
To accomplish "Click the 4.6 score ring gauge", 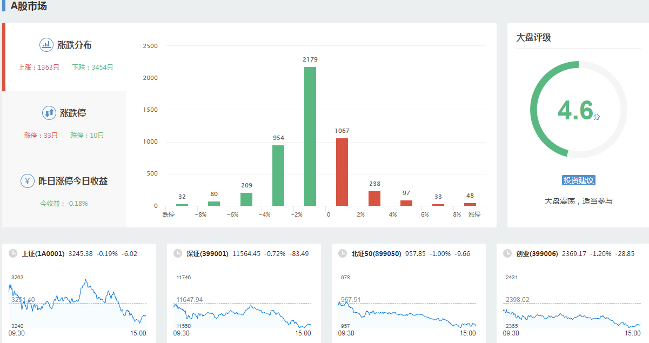I will 578,110.
